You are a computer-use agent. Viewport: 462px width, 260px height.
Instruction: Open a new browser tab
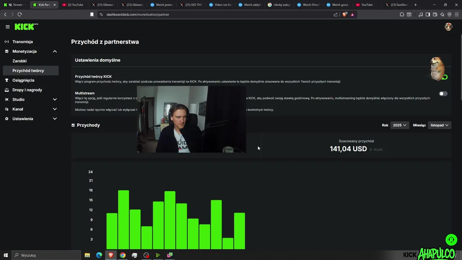click(415, 5)
